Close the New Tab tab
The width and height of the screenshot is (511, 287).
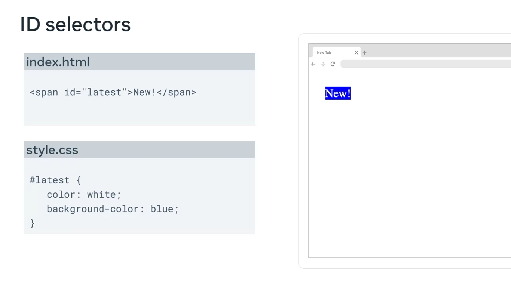(x=356, y=53)
